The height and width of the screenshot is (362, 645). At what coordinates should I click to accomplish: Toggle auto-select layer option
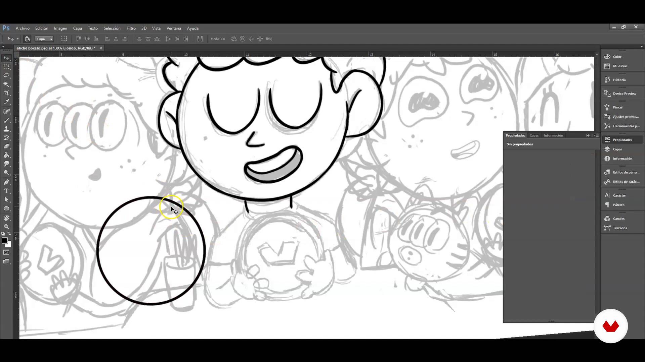click(28, 39)
